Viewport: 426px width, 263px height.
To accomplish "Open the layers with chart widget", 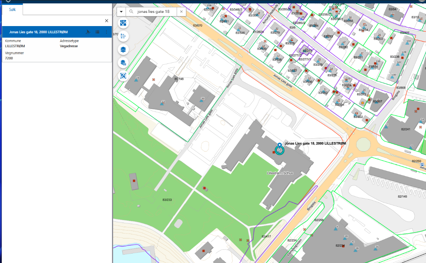I will 123,63.
